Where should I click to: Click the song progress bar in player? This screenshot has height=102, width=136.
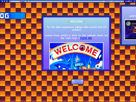pyautogui.click(x=66, y=2)
